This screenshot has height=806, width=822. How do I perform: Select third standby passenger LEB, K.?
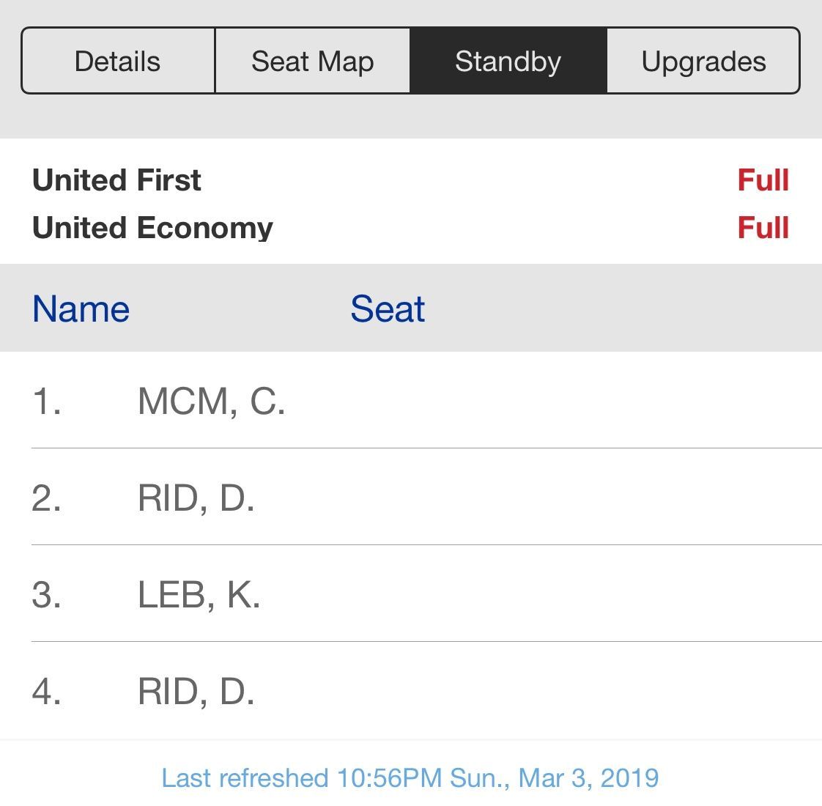pos(411,594)
